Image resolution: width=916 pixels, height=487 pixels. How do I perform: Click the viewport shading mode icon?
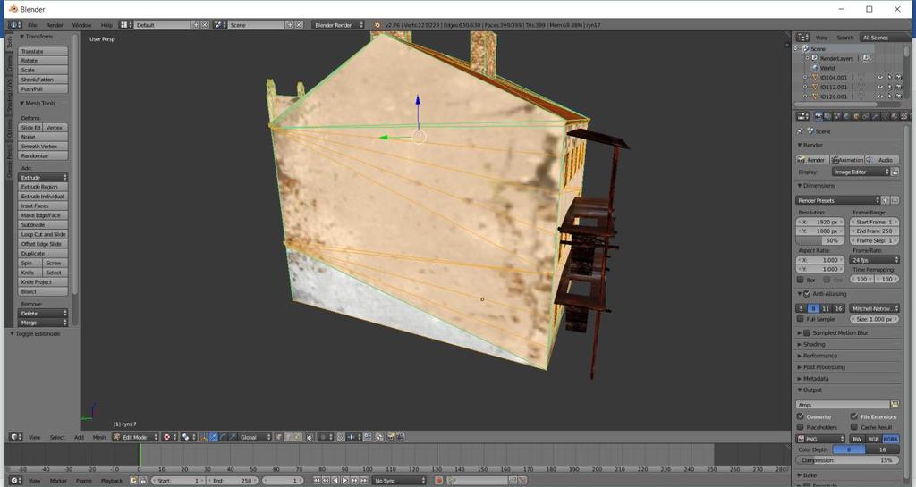[169, 437]
